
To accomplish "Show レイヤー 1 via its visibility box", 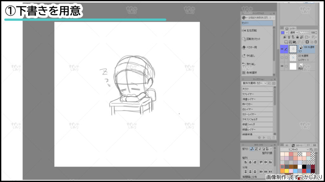I will tap(282, 58).
